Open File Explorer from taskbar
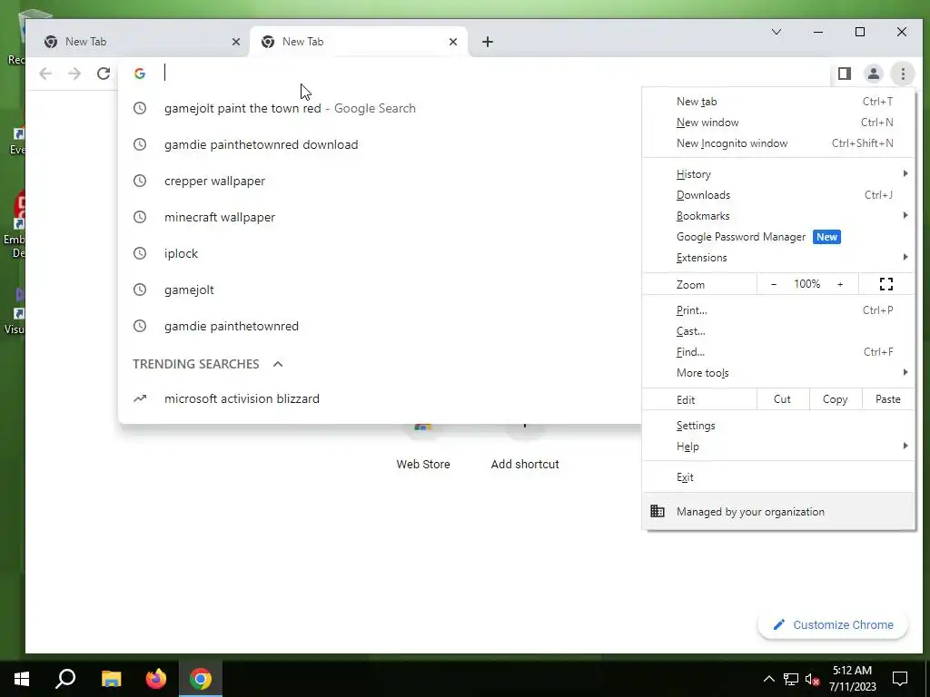The height and width of the screenshot is (697, 930). coord(111,679)
